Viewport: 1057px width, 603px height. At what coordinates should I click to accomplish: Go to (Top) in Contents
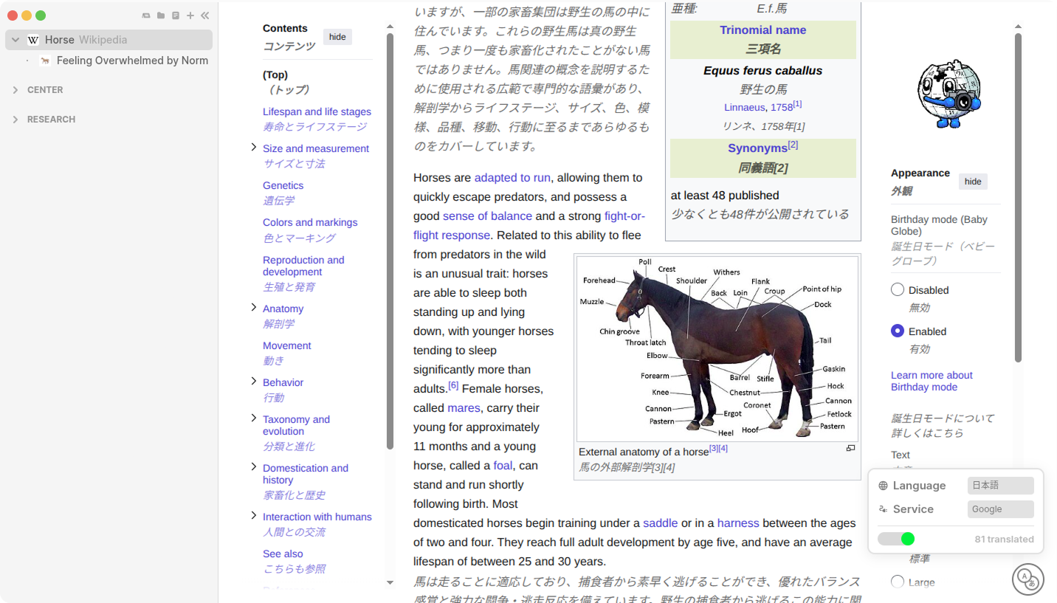point(275,75)
